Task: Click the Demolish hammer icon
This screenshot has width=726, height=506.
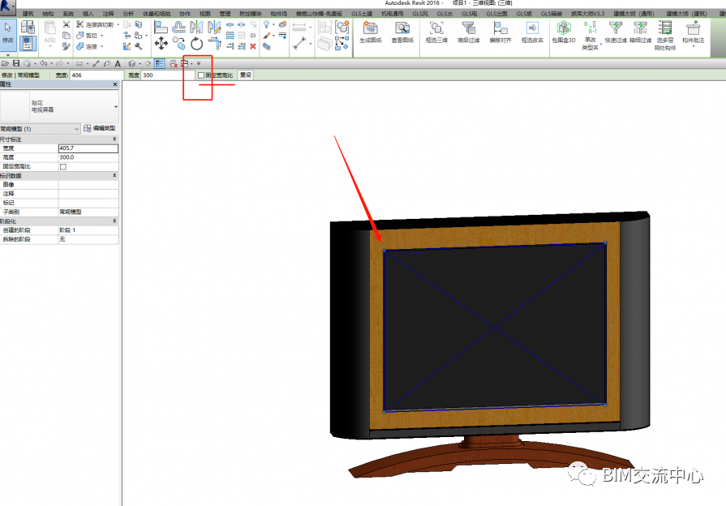Action: [139, 46]
